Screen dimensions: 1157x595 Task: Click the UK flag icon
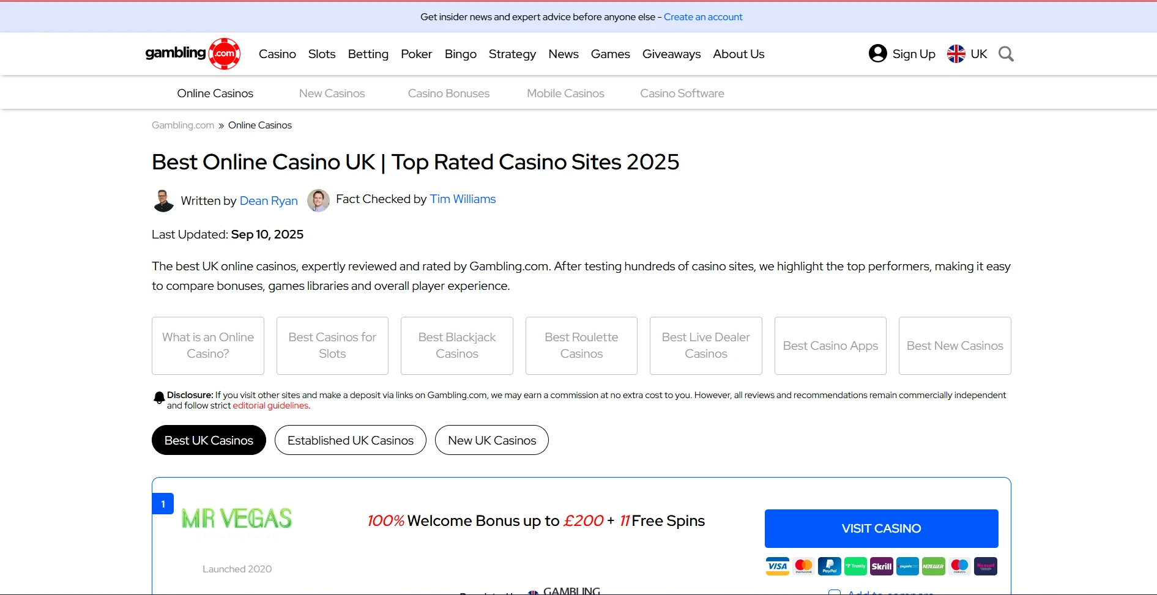click(956, 54)
